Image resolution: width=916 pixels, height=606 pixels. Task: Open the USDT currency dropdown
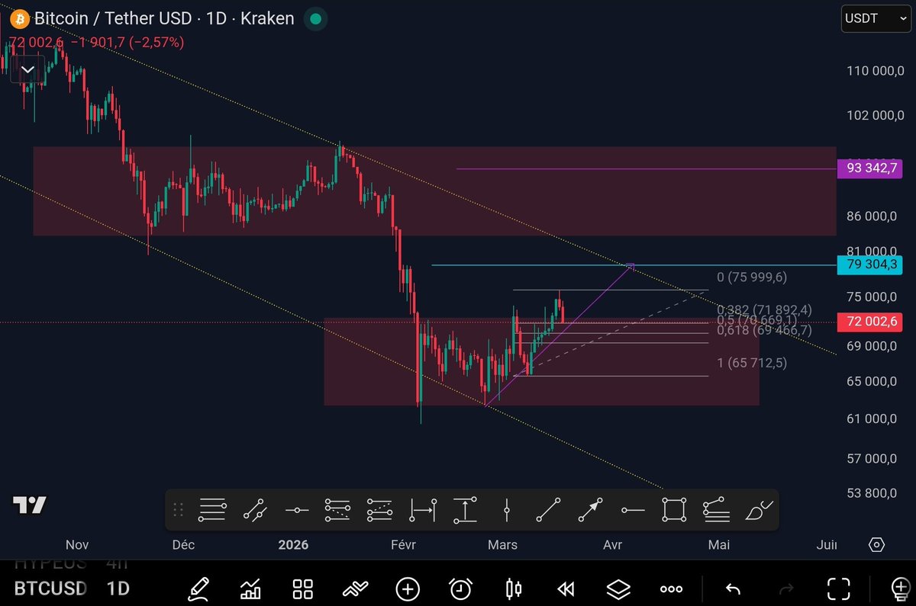tap(875, 18)
